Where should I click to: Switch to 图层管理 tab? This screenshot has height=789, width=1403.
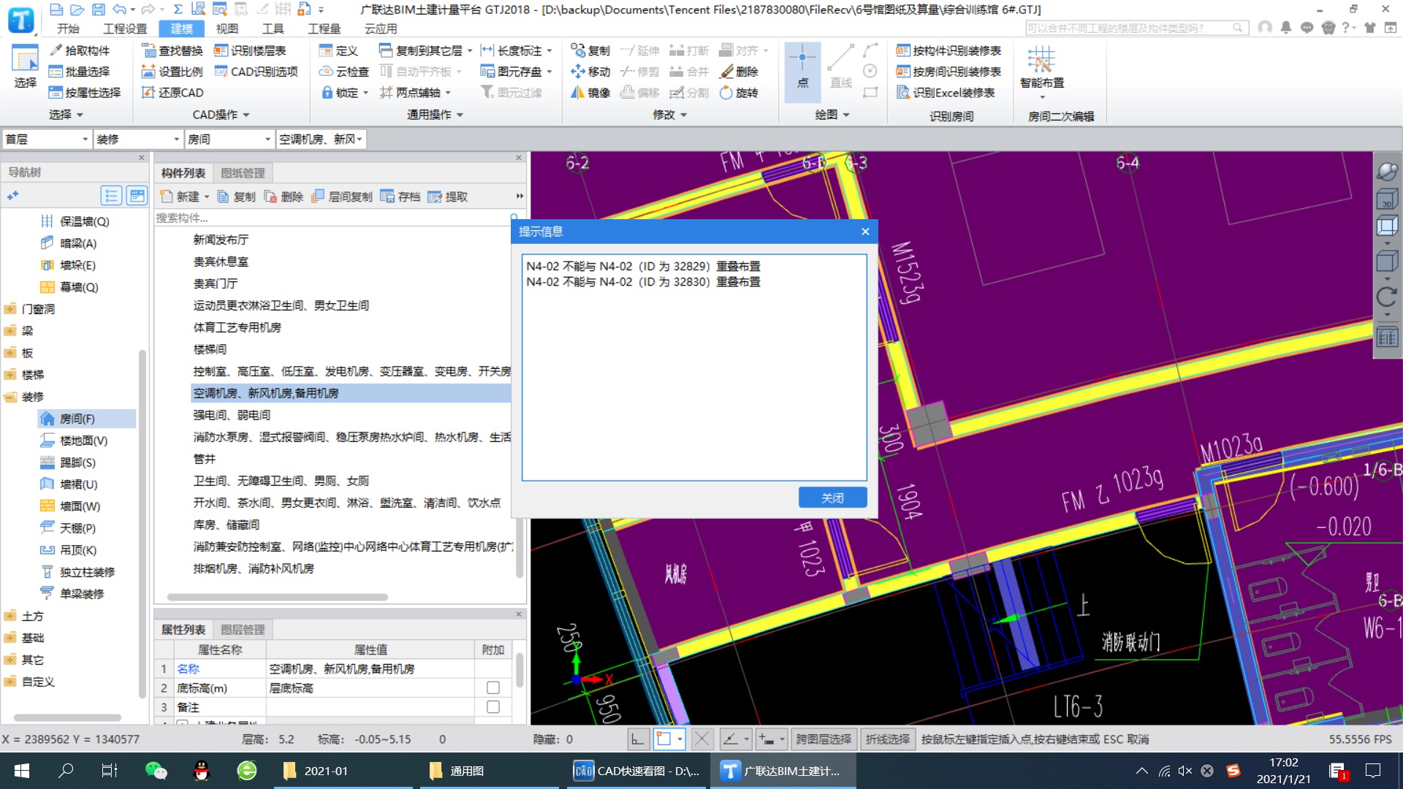pos(243,630)
